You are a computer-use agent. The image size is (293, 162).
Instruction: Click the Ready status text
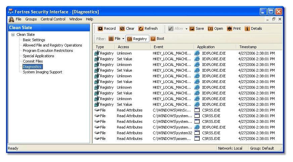13,148
